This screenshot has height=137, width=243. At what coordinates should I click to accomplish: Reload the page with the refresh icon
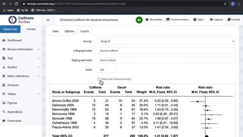pyautogui.click(x=16, y=4)
